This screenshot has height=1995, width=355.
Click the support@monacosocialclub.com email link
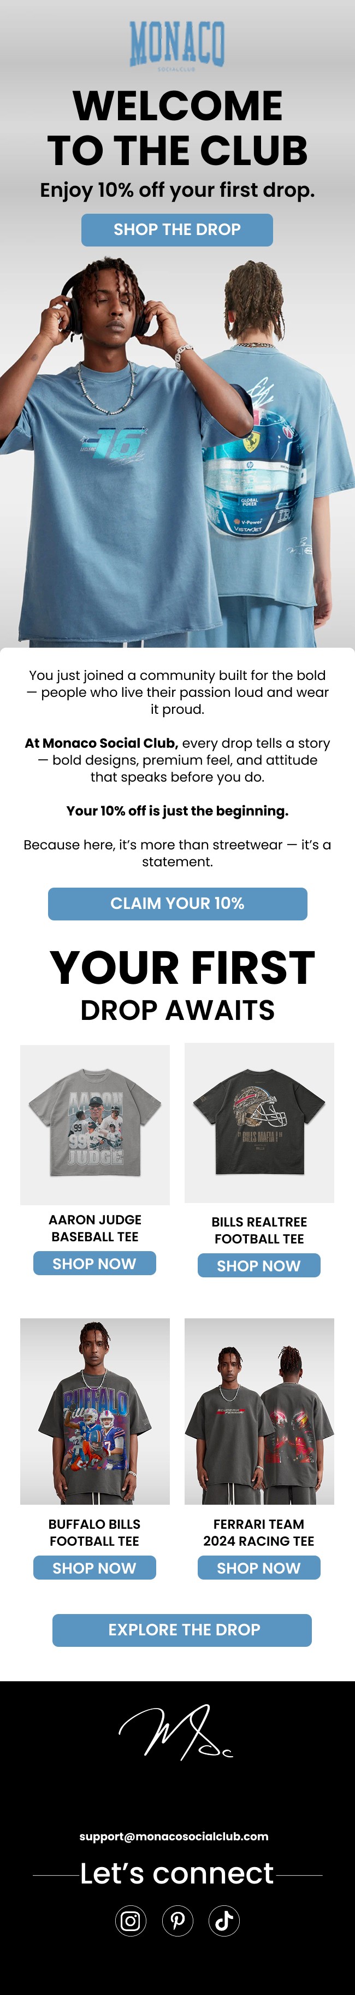[x=174, y=1836]
